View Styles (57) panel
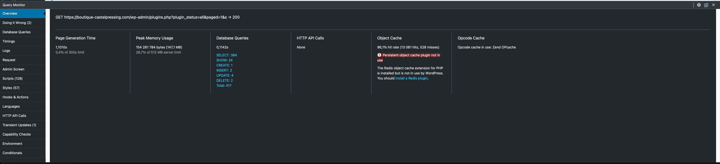 (x=23, y=88)
